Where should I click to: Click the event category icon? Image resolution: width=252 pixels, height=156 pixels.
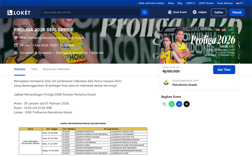pyautogui.click(x=16, y=53)
